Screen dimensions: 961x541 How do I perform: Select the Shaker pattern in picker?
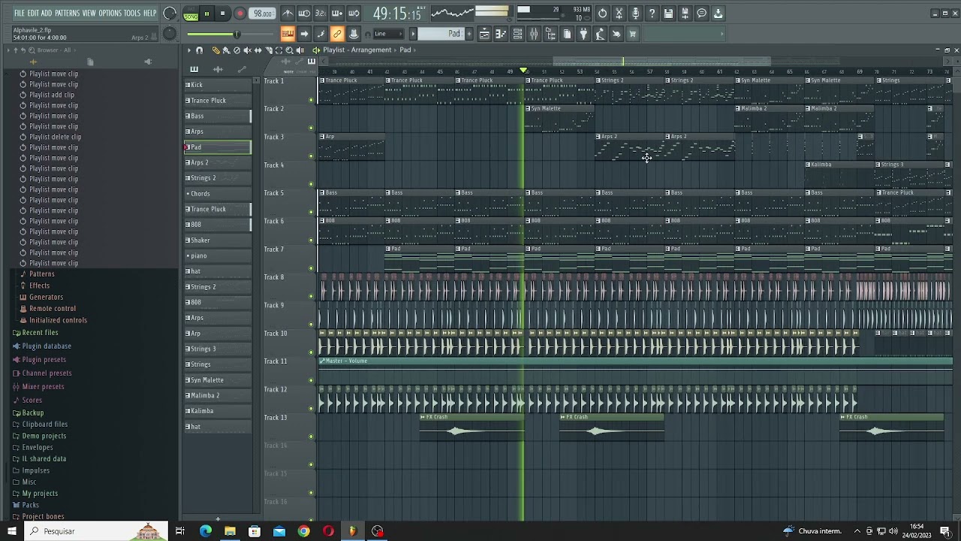218,240
